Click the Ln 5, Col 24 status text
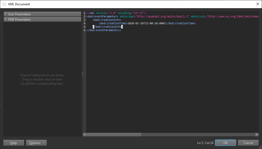This screenshot has width=262, height=149. click(x=205, y=143)
